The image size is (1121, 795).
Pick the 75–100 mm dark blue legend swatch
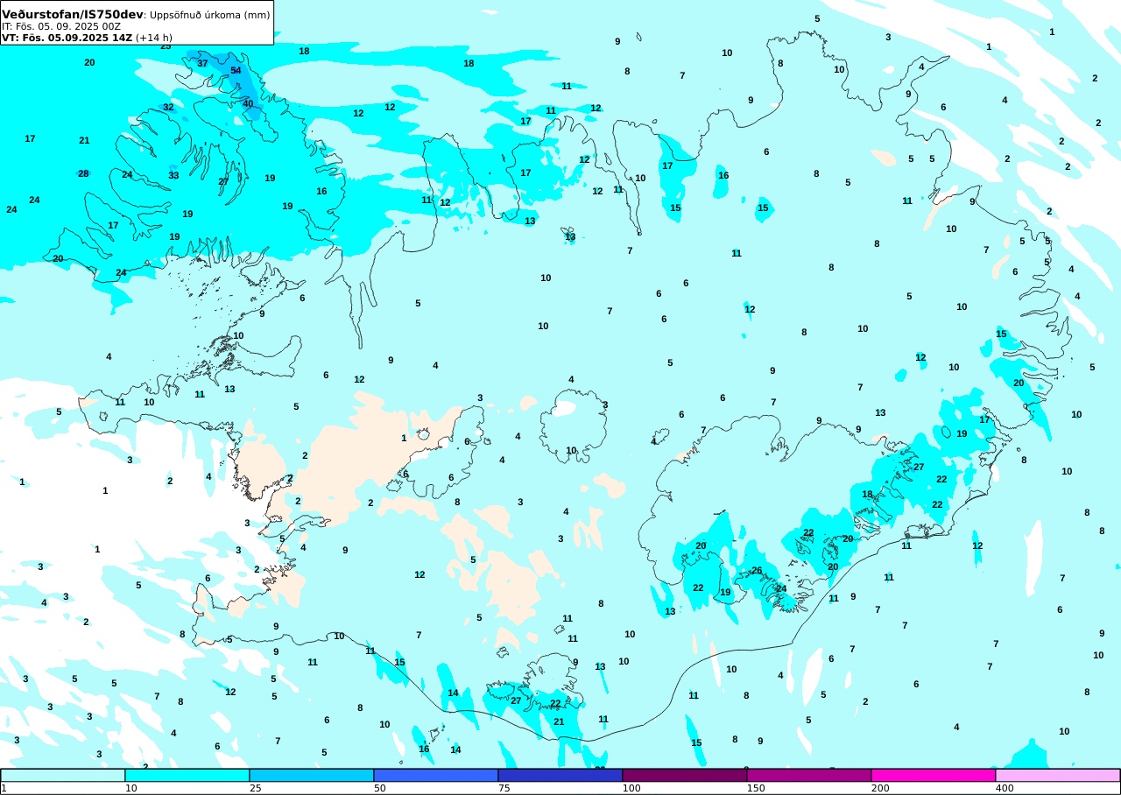coord(560,775)
